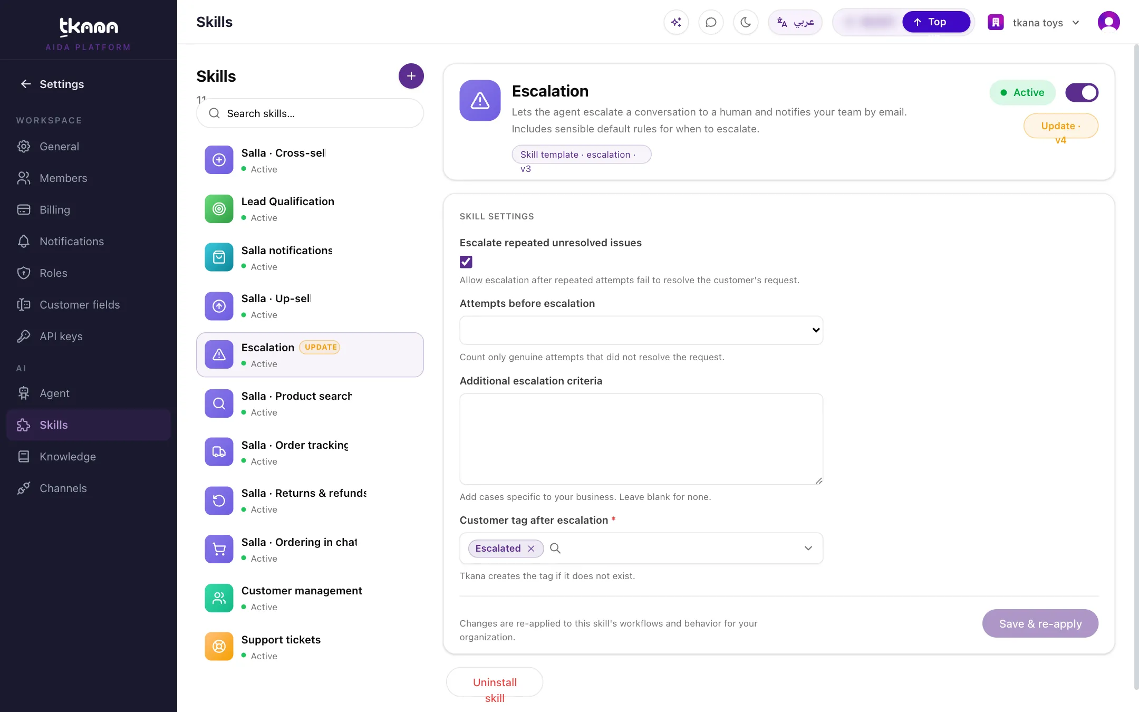This screenshot has width=1139, height=712.
Task: Go back to Settings arrow
Action: 26,84
